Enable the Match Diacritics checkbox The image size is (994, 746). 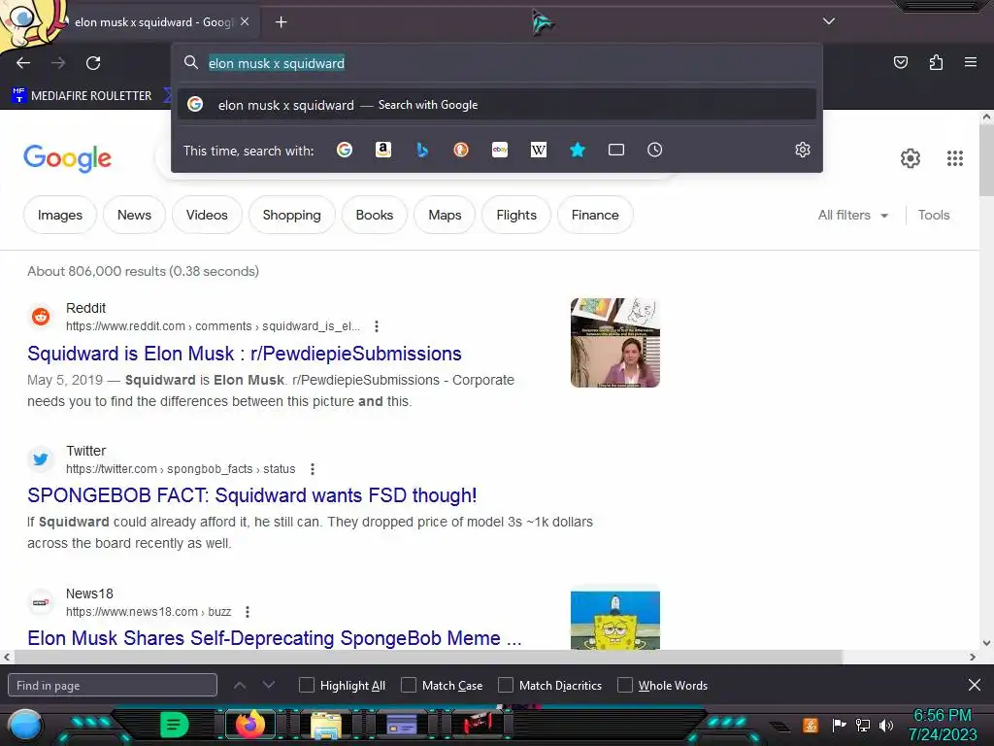point(505,685)
